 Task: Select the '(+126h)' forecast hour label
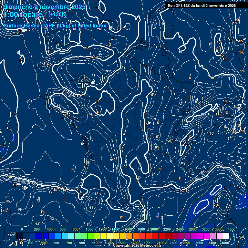[57, 14]
